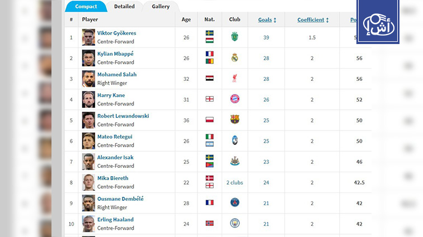Select the Compact view tab
Image resolution: width=423 pixels, height=237 pixels.
click(x=85, y=7)
